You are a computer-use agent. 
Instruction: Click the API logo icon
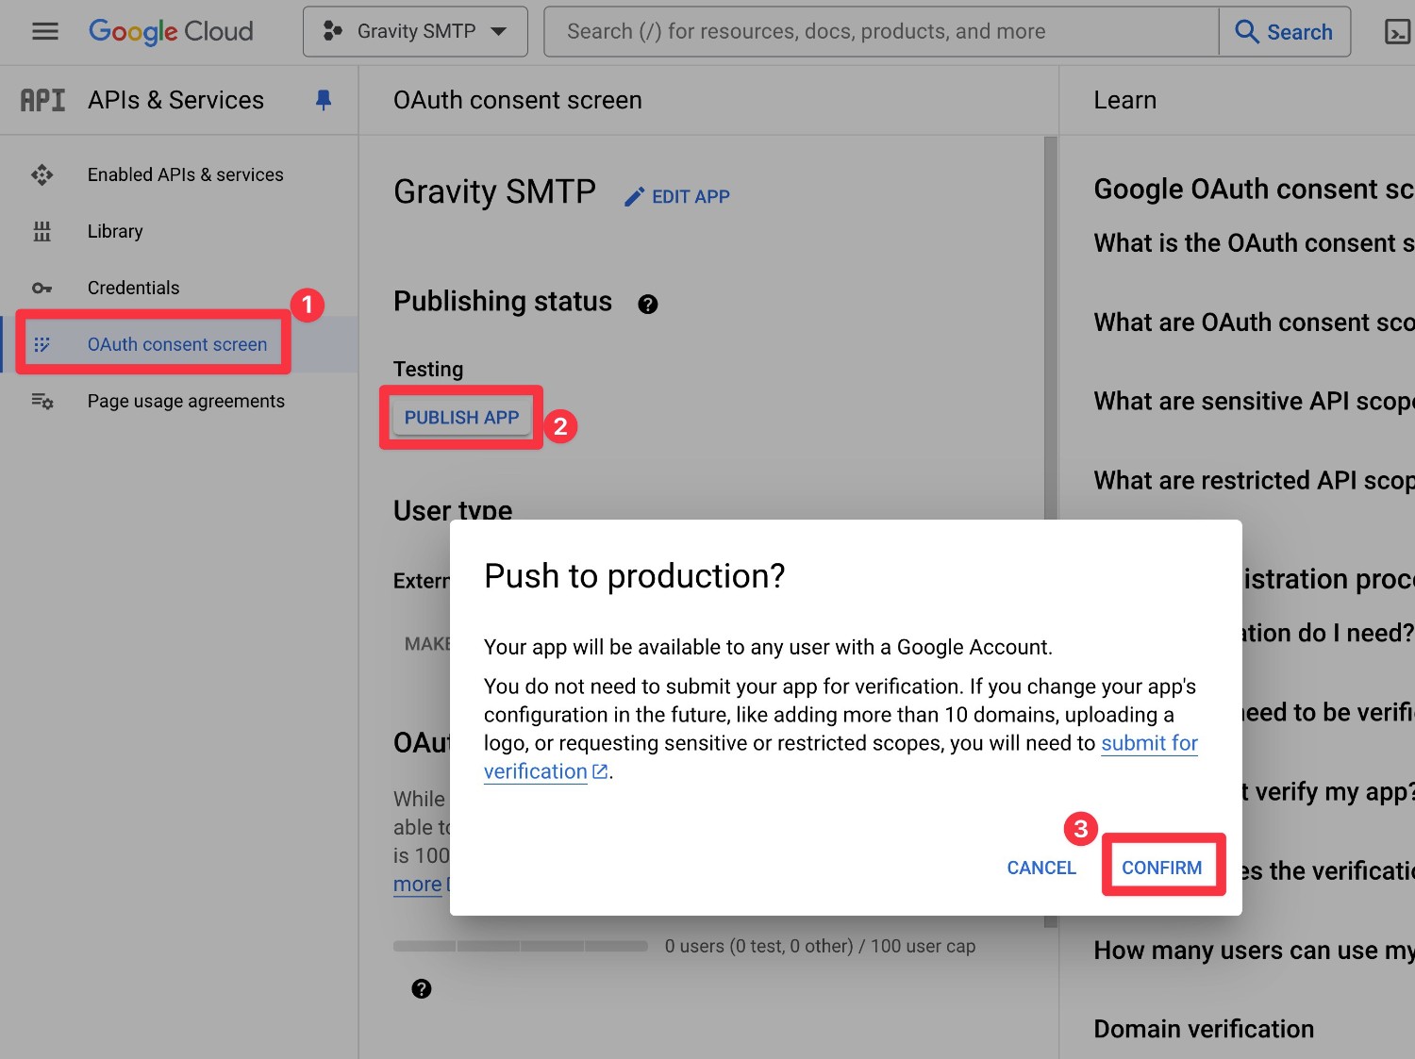[43, 100]
